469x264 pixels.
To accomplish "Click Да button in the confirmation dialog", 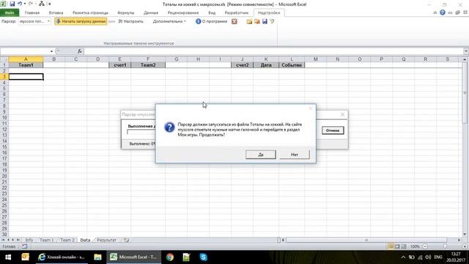I will [261, 155].
